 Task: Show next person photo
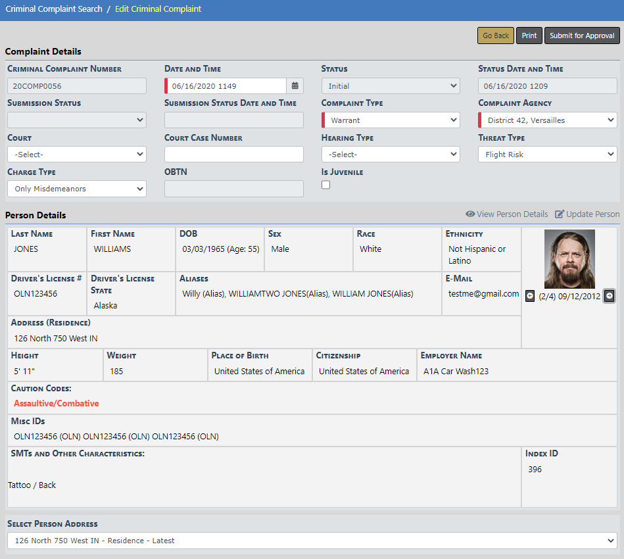610,296
